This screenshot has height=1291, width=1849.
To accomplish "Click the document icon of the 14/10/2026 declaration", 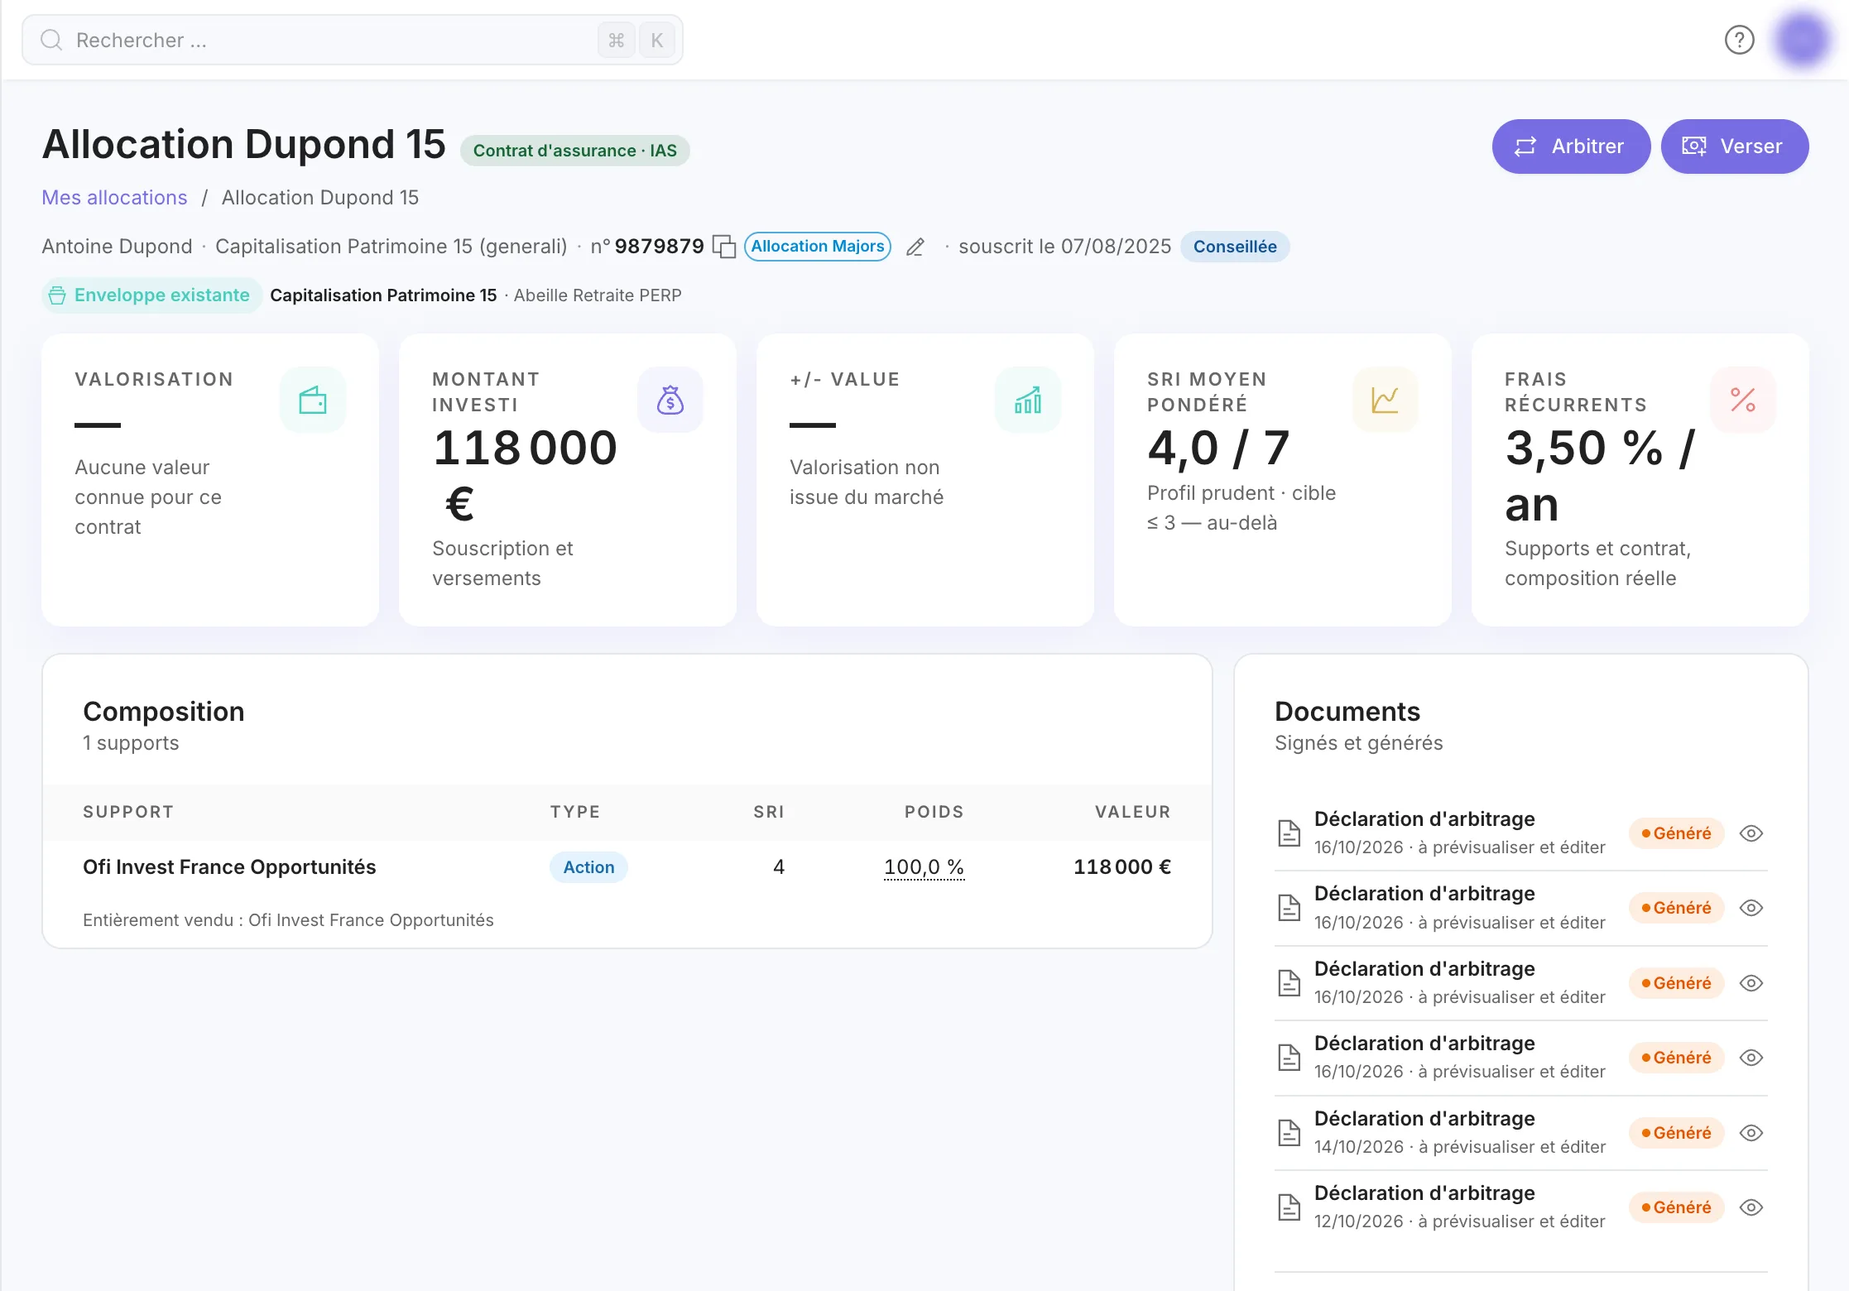I will click(x=1289, y=1132).
